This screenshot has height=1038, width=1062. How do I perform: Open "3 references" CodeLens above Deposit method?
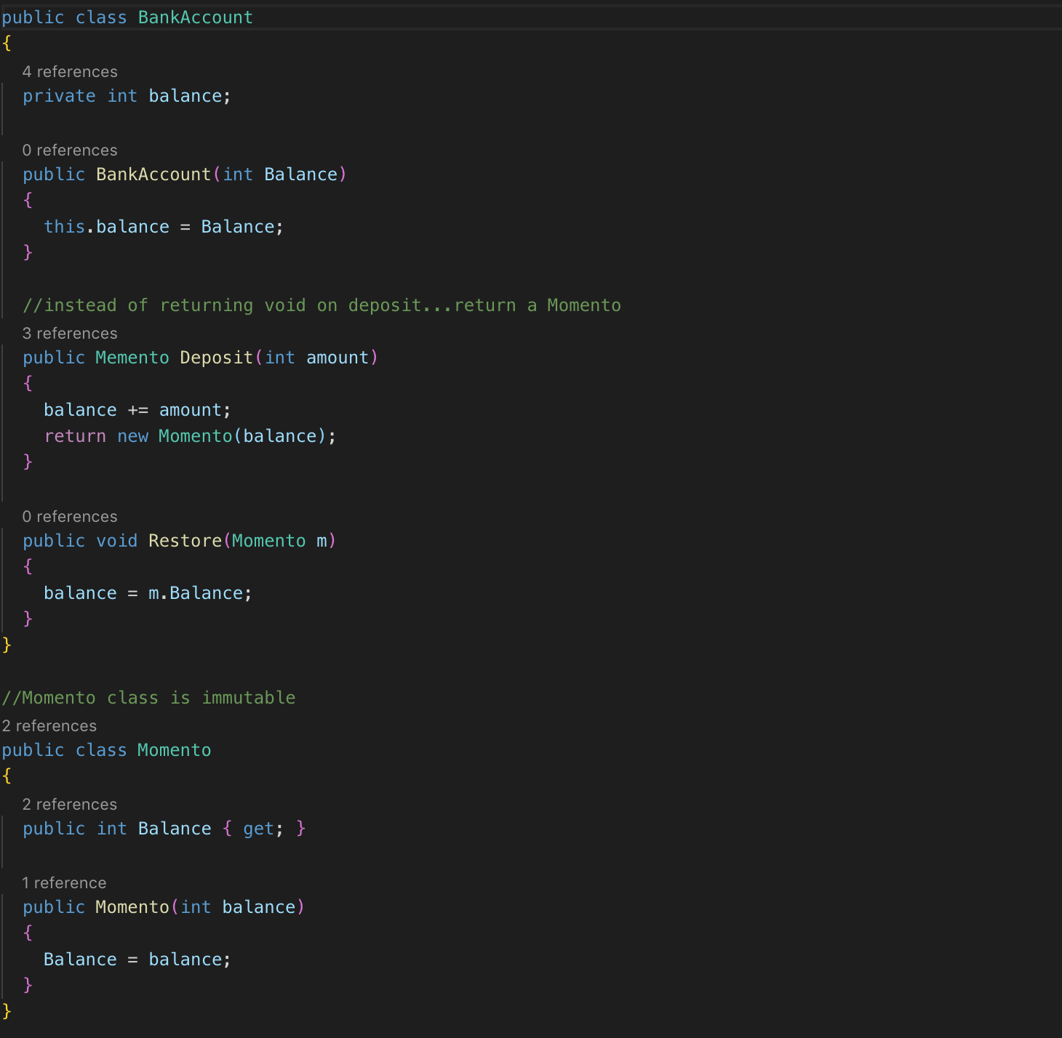[x=70, y=334]
